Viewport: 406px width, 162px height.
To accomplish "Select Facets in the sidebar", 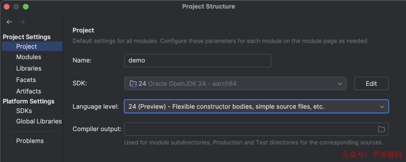I will 26,80.
